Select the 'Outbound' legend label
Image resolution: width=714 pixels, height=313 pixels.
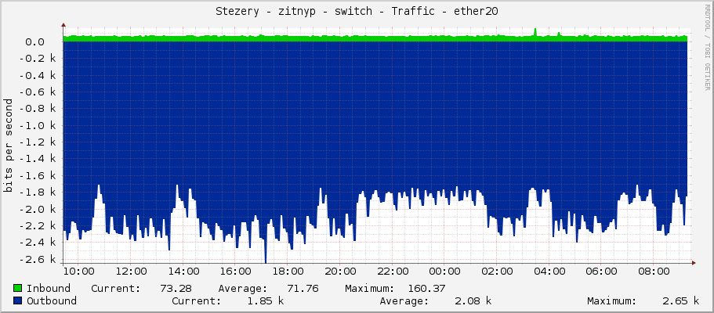point(52,300)
